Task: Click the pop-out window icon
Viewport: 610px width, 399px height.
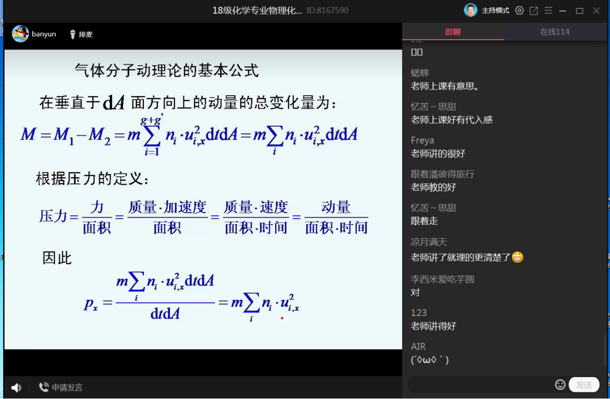Action: [534, 10]
